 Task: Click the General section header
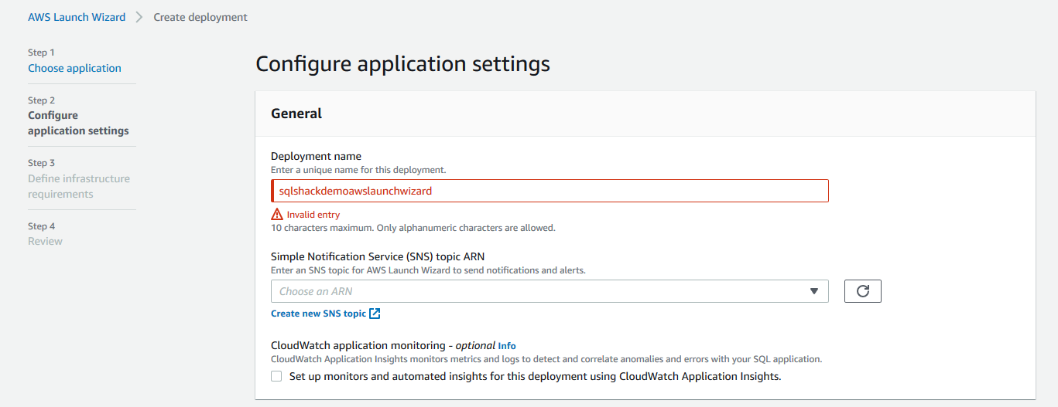296,114
